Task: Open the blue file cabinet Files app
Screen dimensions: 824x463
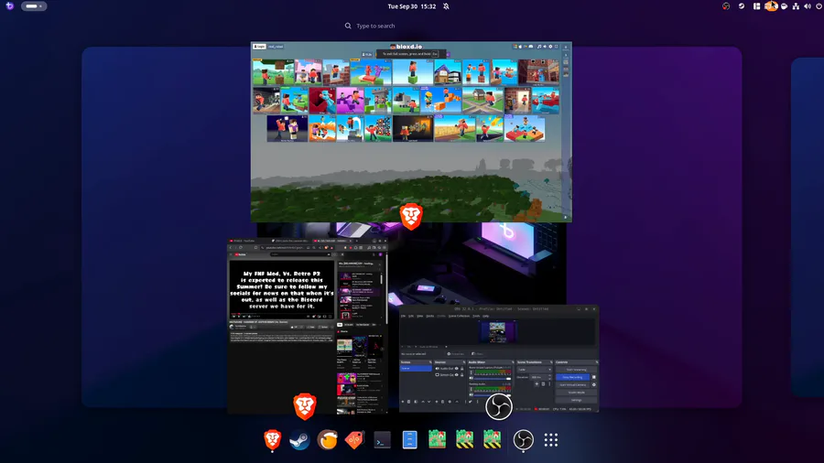Action: click(x=409, y=439)
